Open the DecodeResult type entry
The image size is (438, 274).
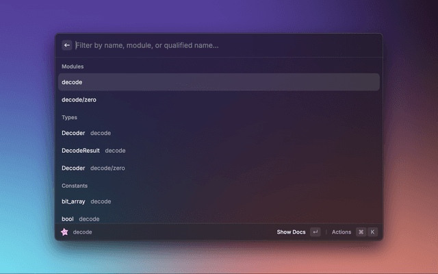pyautogui.click(x=219, y=150)
